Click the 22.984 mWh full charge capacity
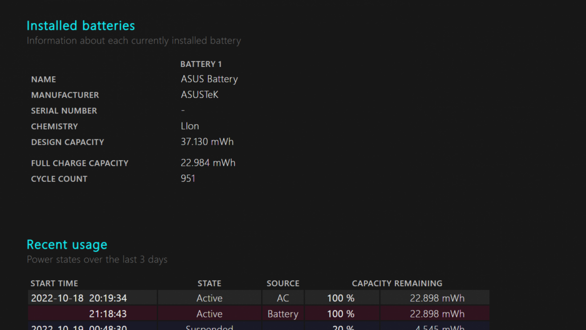 click(x=208, y=162)
